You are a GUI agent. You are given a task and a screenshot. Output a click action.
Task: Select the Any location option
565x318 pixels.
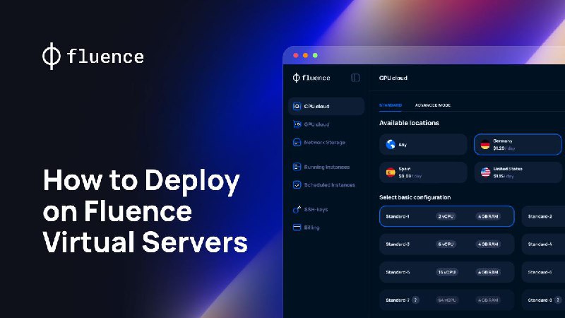pyautogui.click(x=423, y=145)
